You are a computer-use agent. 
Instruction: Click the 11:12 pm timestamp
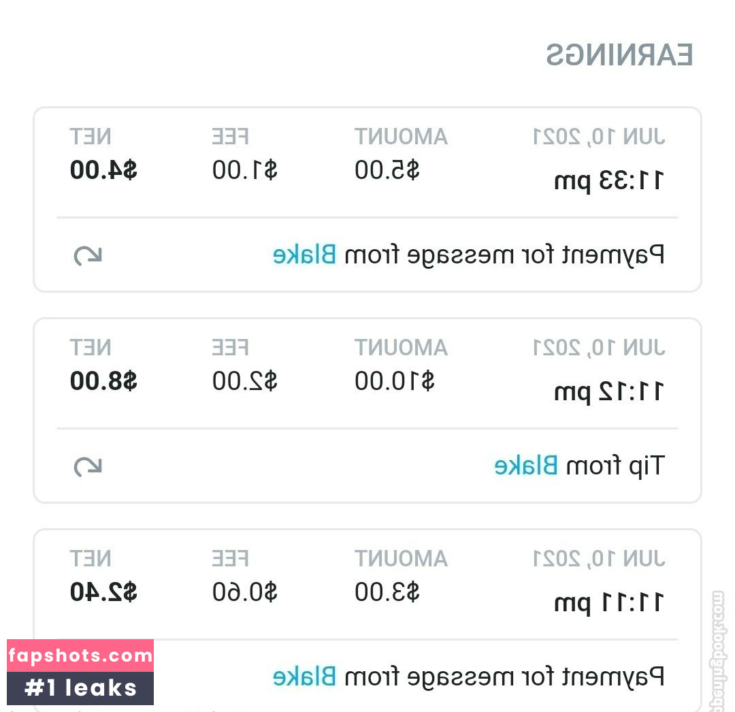[609, 393]
